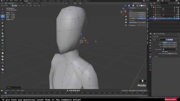Toggle visibility eye of Collection 2
This screenshot has height=101, width=180.
click(176, 17)
